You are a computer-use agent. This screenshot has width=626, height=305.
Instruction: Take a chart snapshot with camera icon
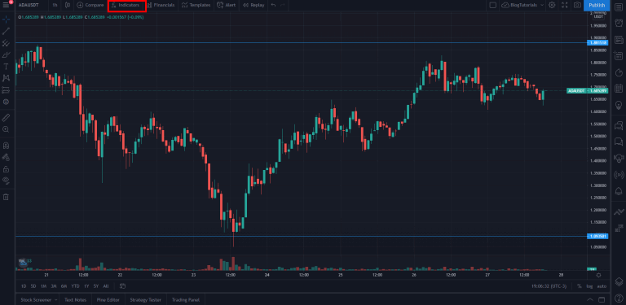click(577, 5)
